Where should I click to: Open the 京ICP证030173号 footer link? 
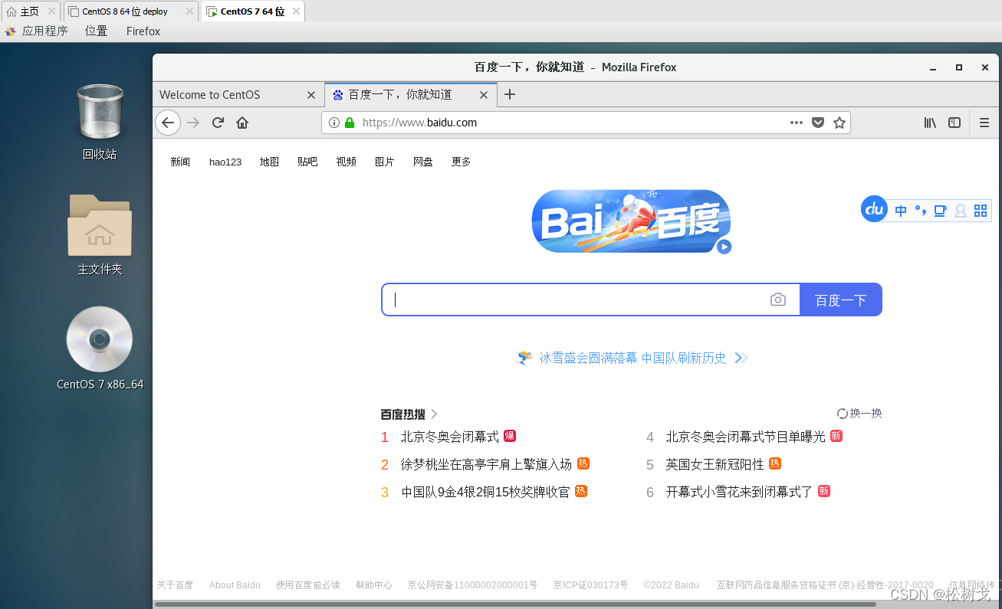[x=590, y=584]
